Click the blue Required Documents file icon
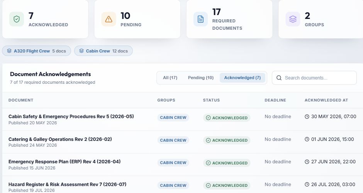363x193 pixels. [x=200, y=19]
